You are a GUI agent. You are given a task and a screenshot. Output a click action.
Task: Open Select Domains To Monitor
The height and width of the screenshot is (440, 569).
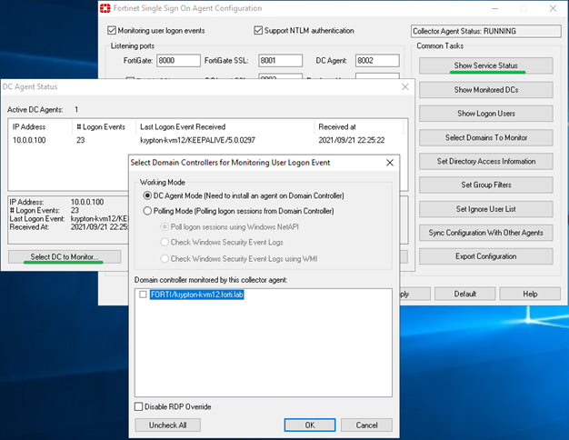click(484, 137)
